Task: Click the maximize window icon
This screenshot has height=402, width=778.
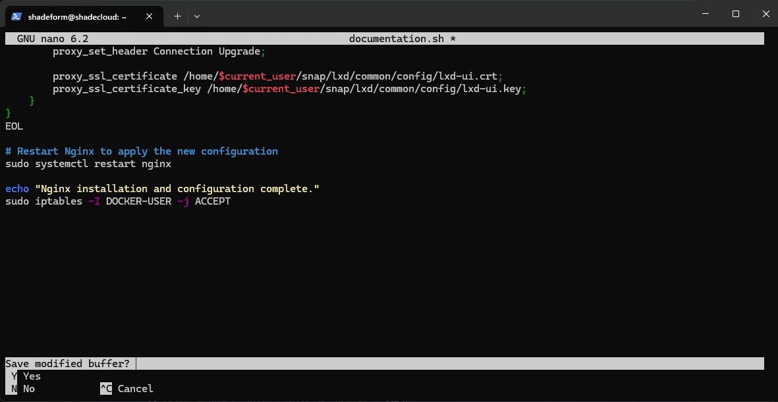Action: pos(735,13)
